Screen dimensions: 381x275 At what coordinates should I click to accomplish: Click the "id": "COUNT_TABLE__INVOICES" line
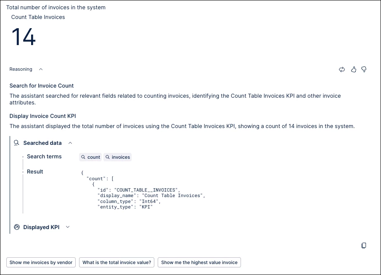pos(139,190)
